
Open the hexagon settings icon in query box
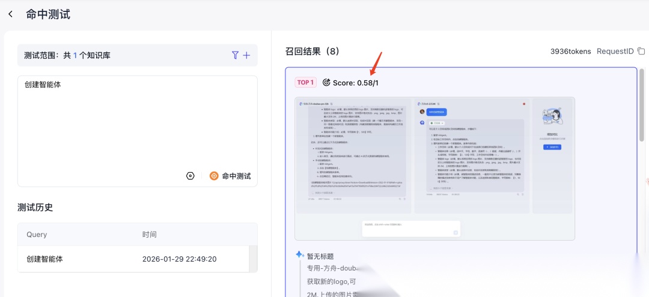190,176
